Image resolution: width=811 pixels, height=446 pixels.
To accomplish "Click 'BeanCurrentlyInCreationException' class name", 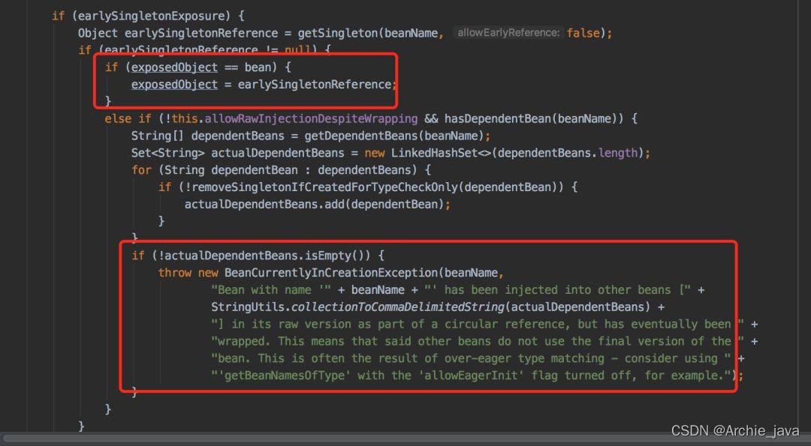I will [x=331, y=273].
